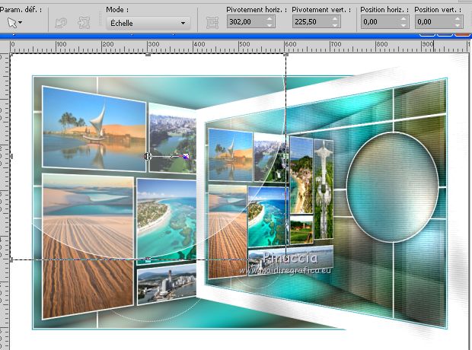Viewport: 472px width, 350px height.
Task: Click the left-middle selection resize handle
Action: tap(11, 156)
